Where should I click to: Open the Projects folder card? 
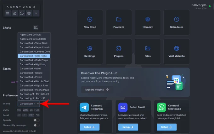pyautogui.click(x=119, y=22)
